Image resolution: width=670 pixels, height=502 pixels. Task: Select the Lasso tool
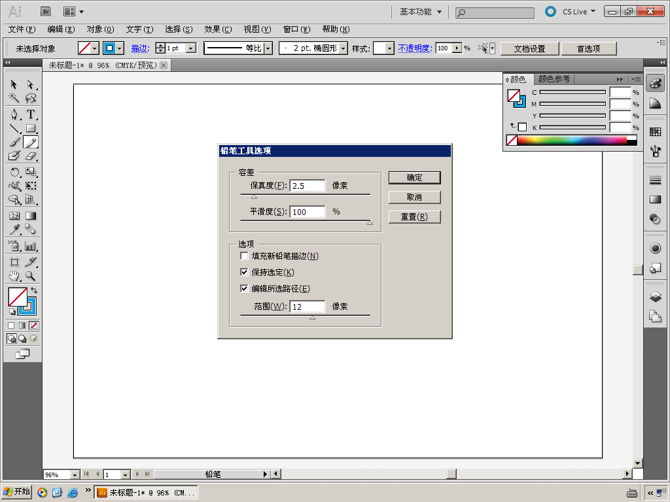point(31,98)
